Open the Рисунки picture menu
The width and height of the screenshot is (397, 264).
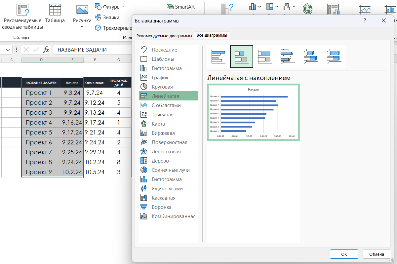click(x=82, y=17)
